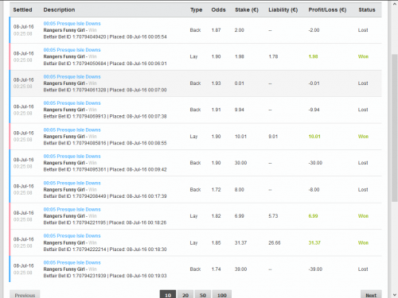
Task: Show 20 results per page
Action: click(x=185, y=295)
